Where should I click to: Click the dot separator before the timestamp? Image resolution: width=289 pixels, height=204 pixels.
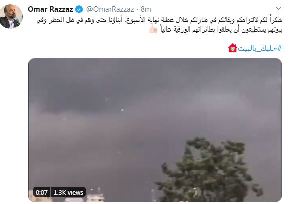(x=138, y=9)
